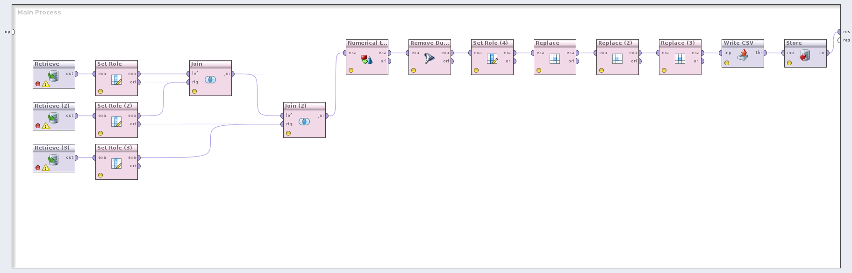Select the Join operator's overlapping circles icon
This screenshot has height=273, width=852.
pos(210,80)
